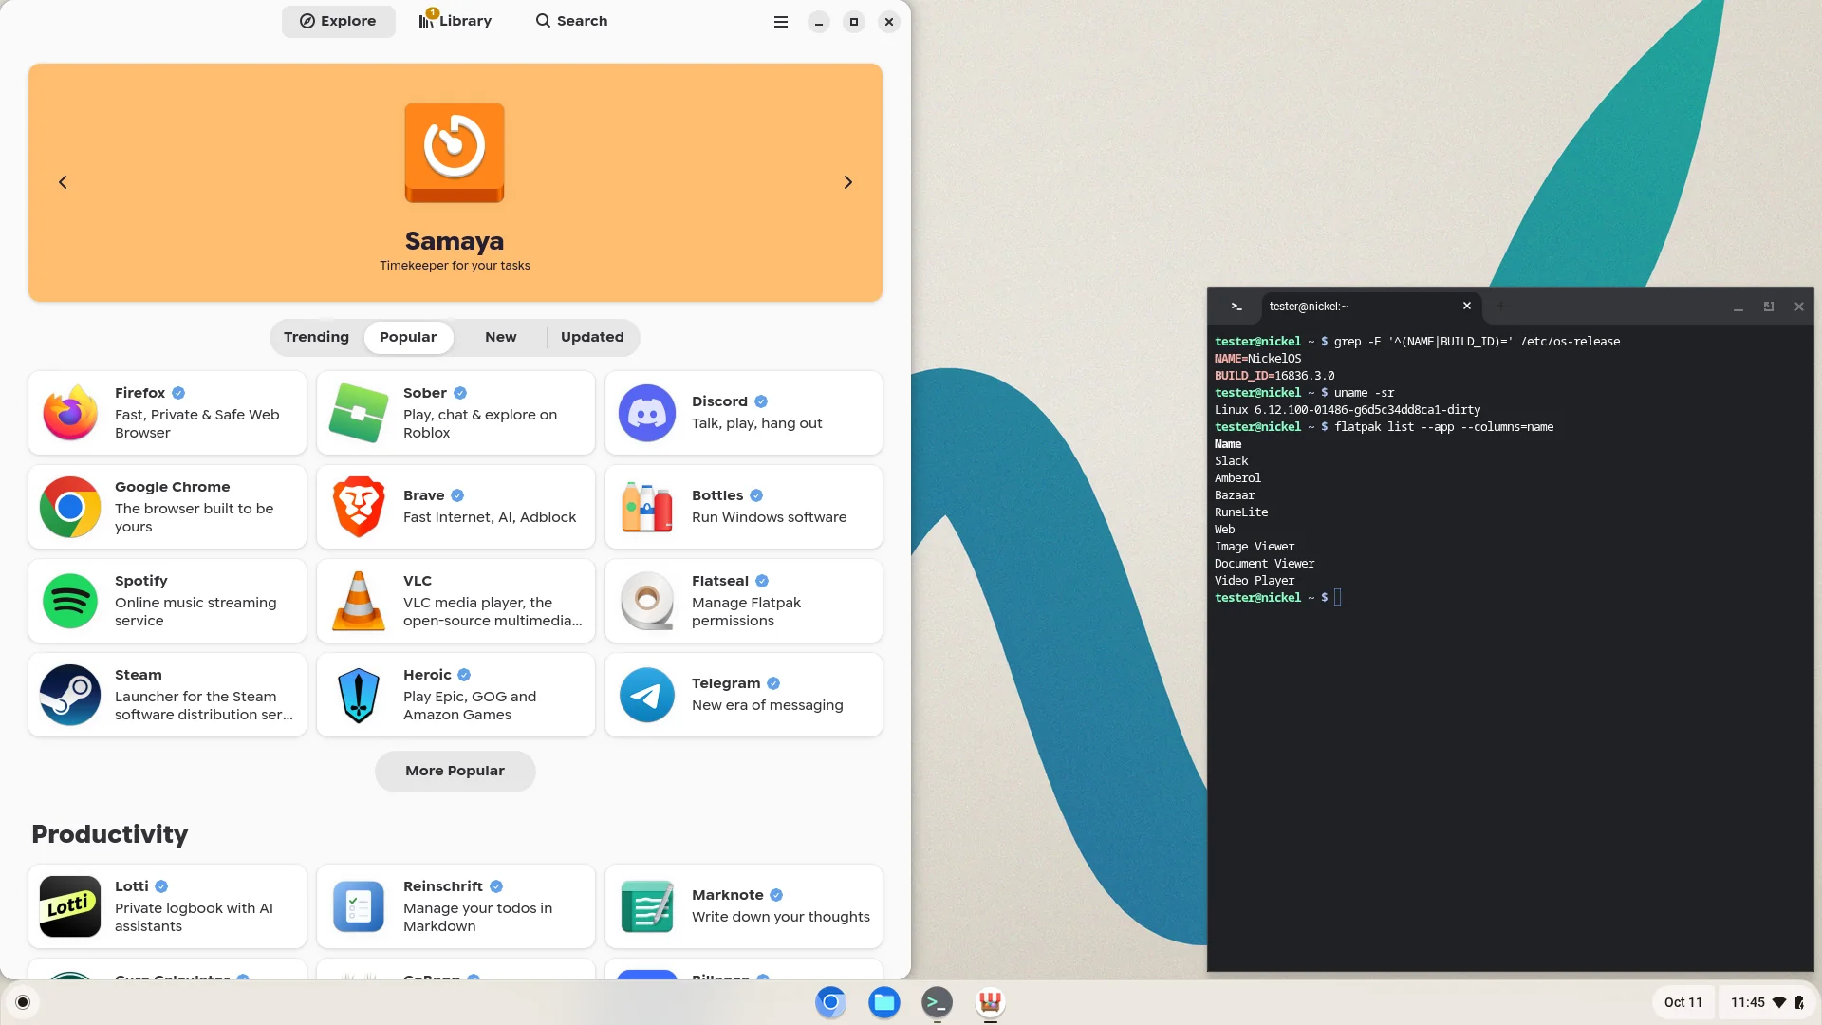
Task: Click the Productivity section heading
Action: (110, 834)
